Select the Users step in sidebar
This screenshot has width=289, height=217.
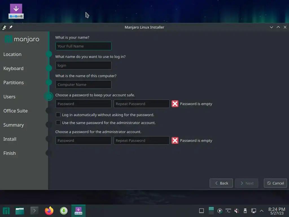tap(9, 97)
